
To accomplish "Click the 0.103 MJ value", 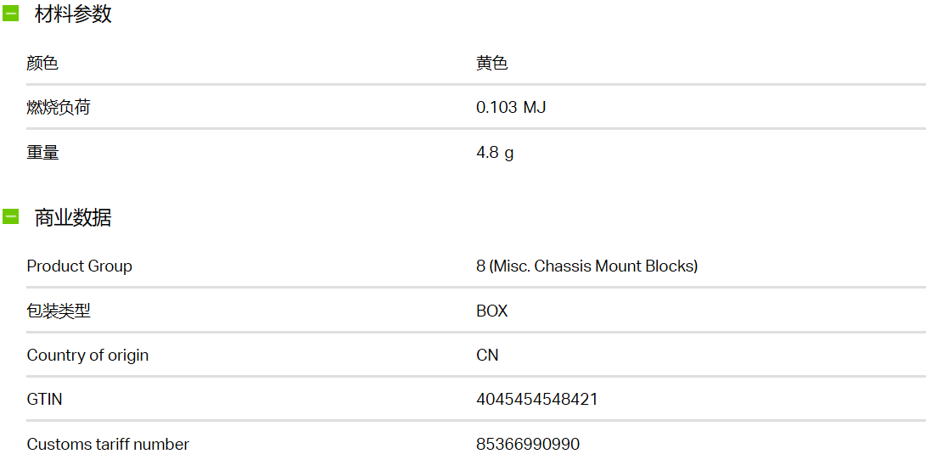I will (x=511, y=108).
